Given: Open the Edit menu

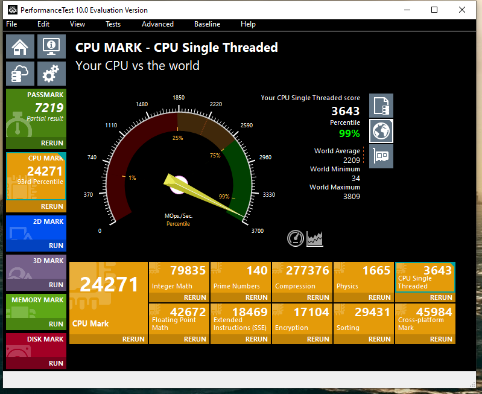Looking at the screenshot, I should (x=43, y=24).
